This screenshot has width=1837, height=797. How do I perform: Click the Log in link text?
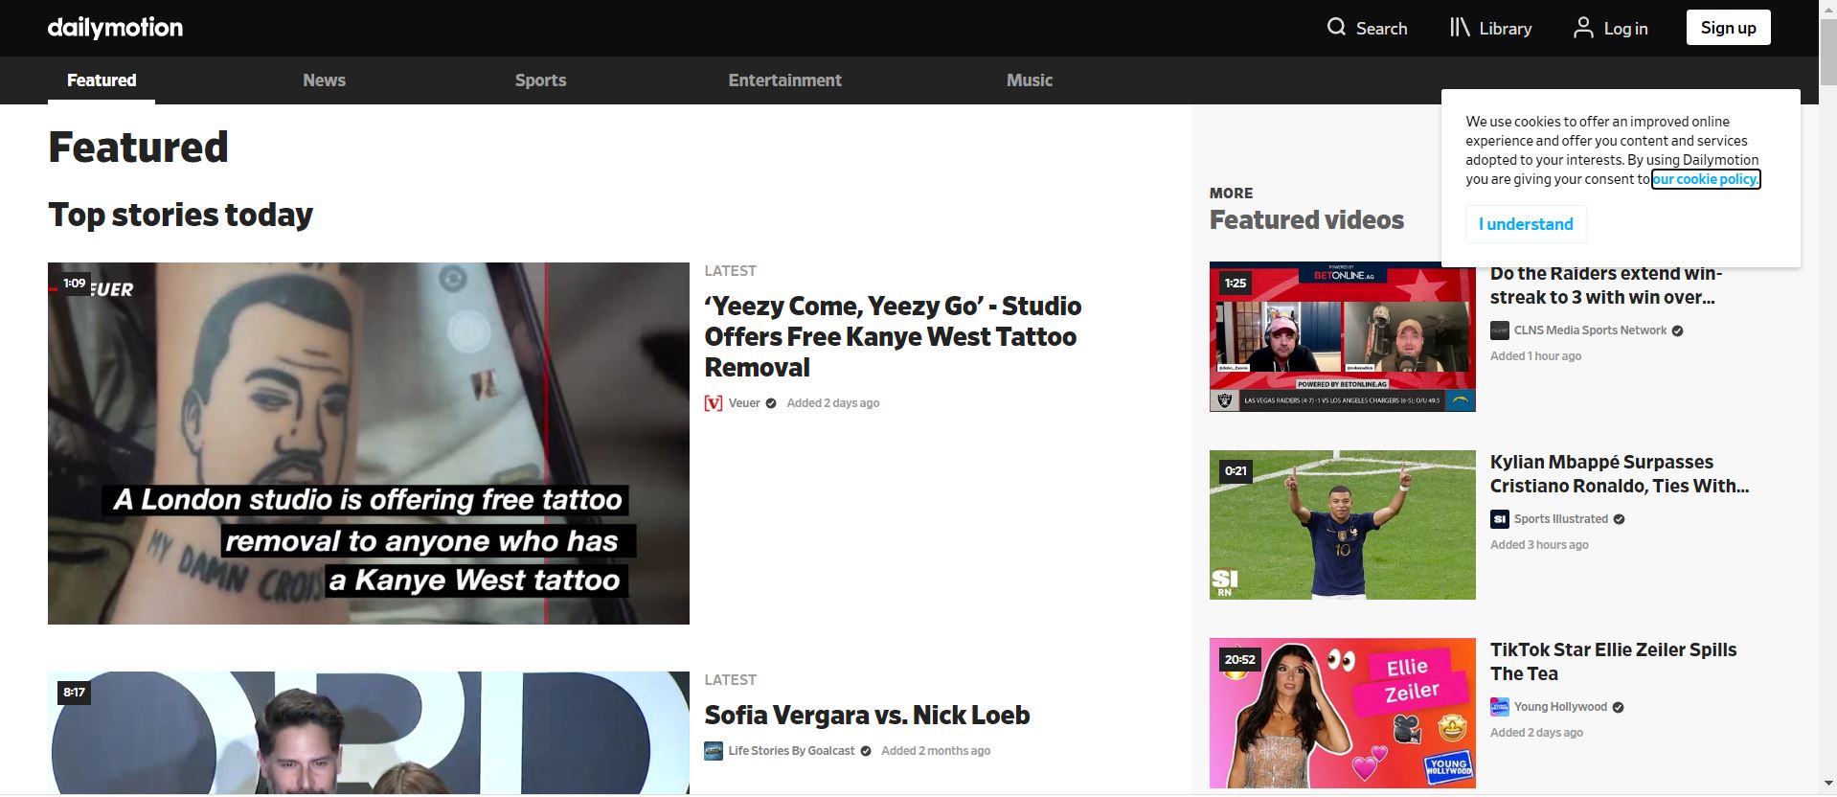[1625, 29]
